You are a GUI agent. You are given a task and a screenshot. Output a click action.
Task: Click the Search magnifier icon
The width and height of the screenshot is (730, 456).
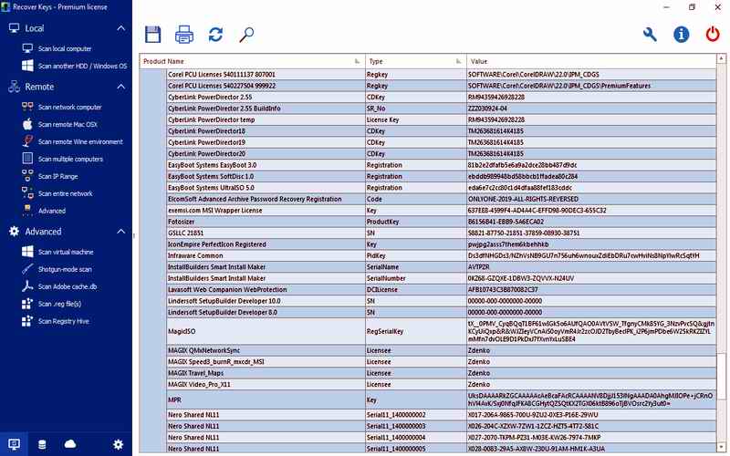point(246,35)
